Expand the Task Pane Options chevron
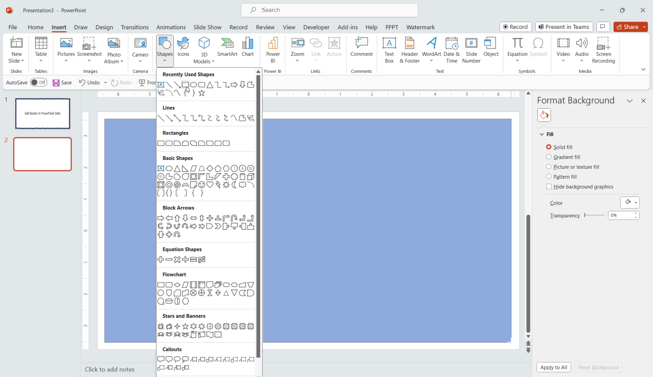The width and height of the screenshot is (653, 377). tap(630, 101)
